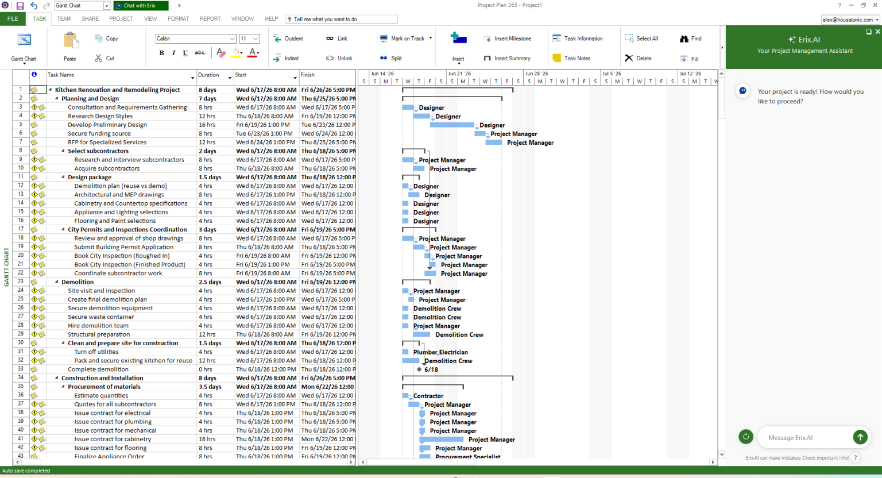Viewport: 882px width, 478px height.
Task: Click the Insert Summary button
Action: pyautogui.click(x=507, y=58)
